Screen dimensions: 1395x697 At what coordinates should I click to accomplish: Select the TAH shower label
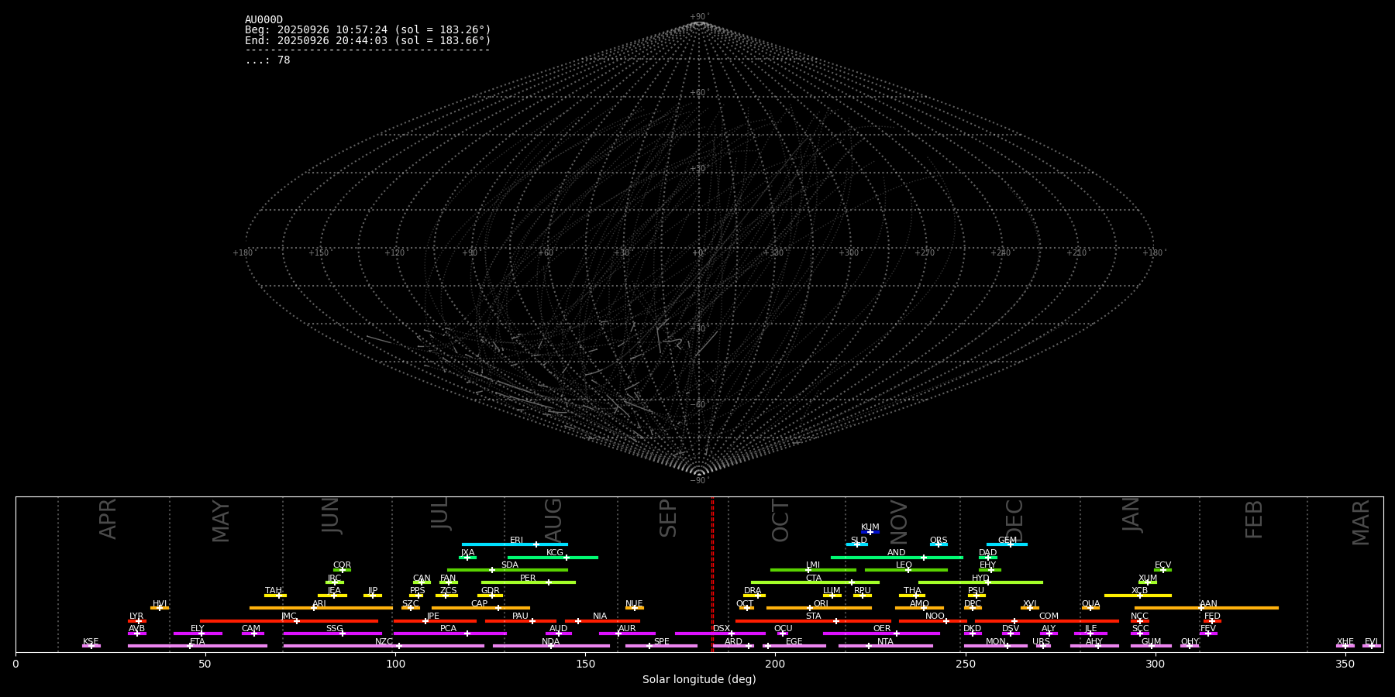coord(274,591)
